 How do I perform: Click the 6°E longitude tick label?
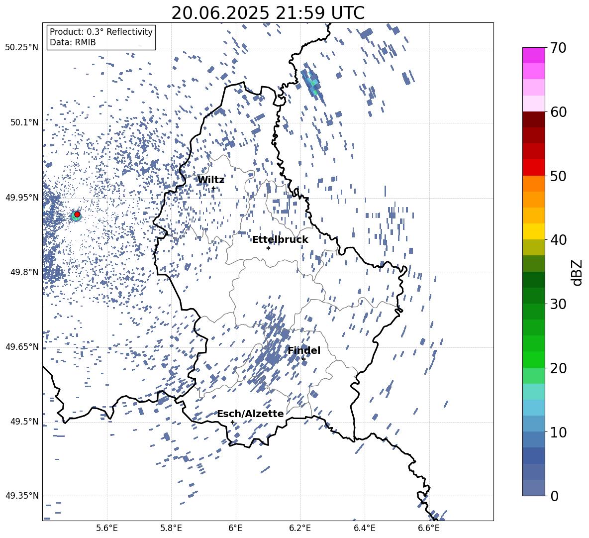click(235, 528)
